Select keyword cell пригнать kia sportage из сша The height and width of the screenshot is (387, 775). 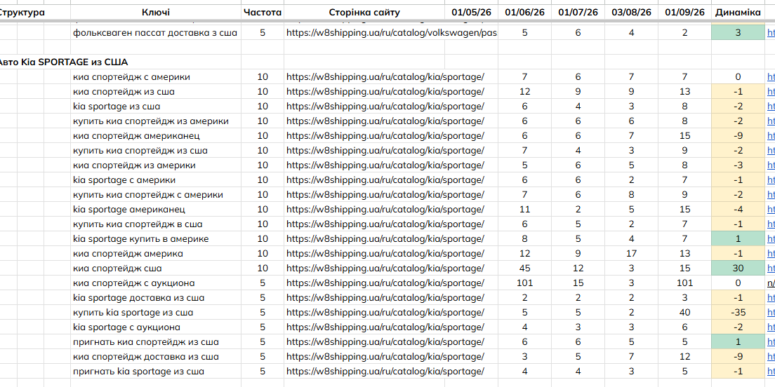pos(138,371)
